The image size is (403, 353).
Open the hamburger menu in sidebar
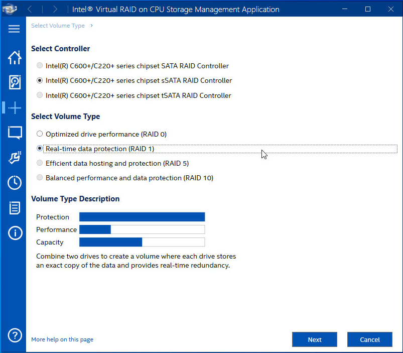point(14,29)
